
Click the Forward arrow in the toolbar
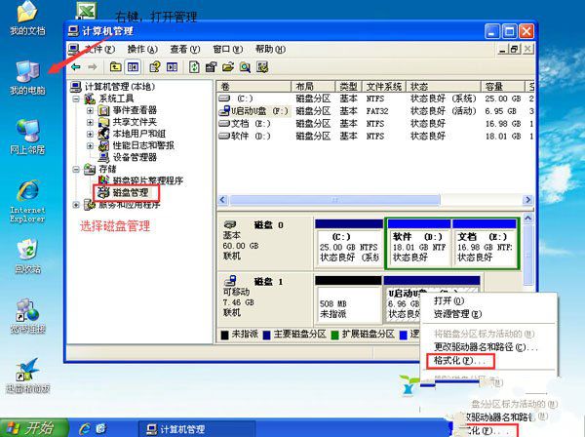93,67
